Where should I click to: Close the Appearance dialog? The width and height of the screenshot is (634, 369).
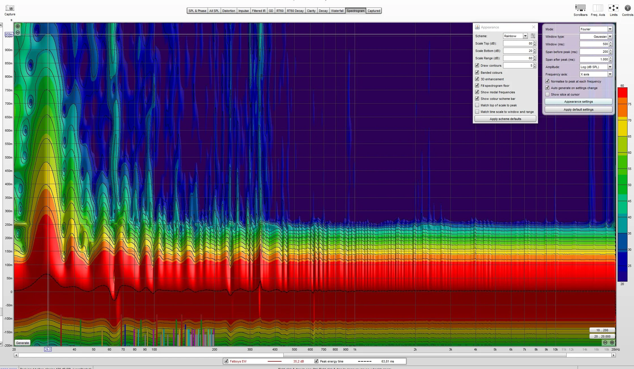(x=534, y=27)
